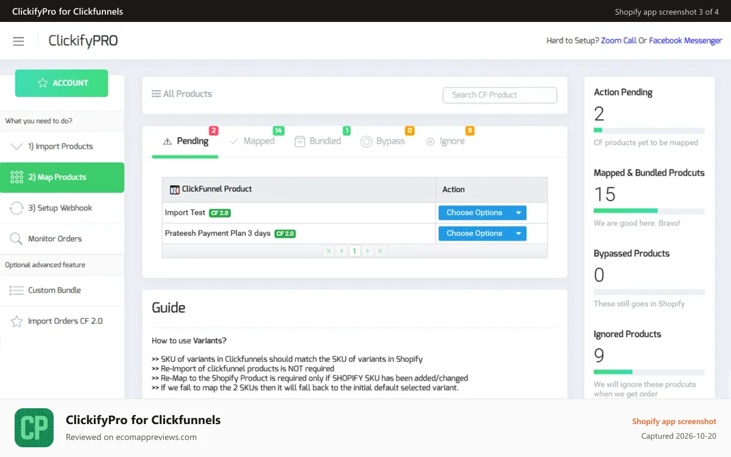Click the Ignore crossed-circle icon

pos(430,141)
